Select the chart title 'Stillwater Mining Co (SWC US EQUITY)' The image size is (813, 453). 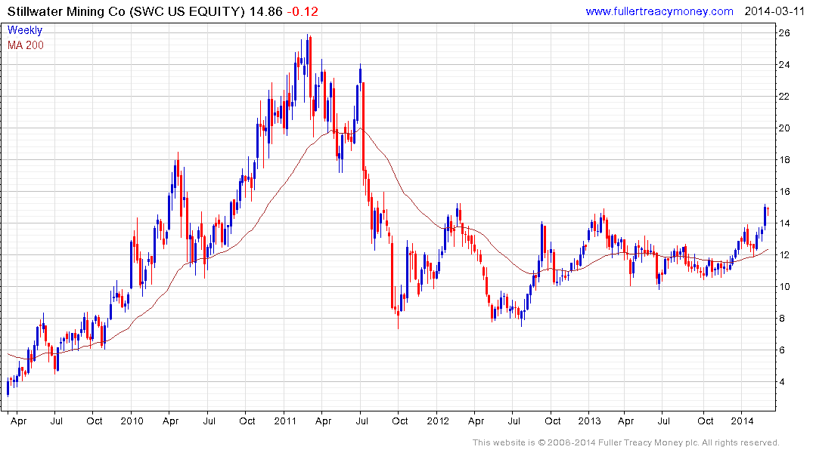pos(126,11)
